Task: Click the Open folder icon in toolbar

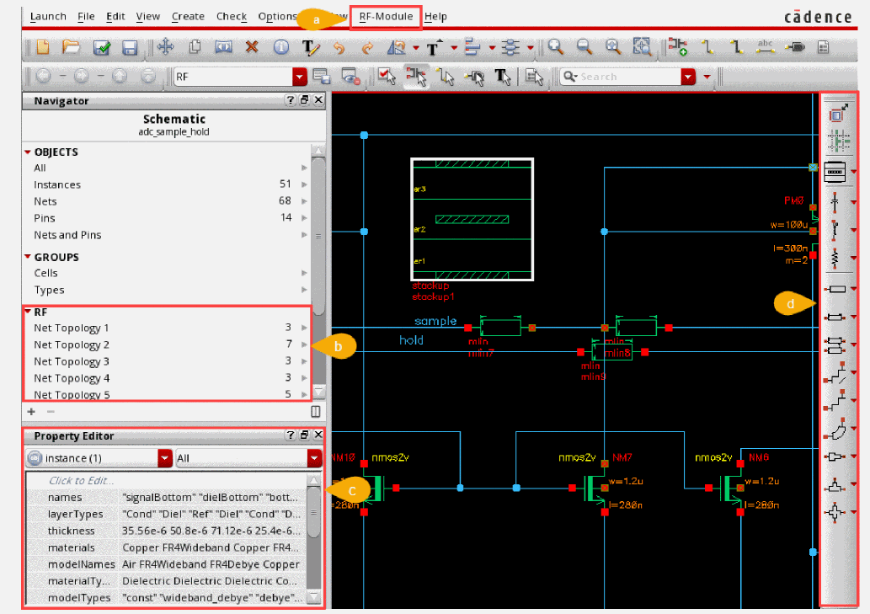Action: (x=72, y=47)
